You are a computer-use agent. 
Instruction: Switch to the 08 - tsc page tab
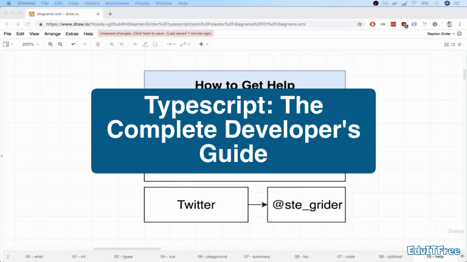click(x=302, y=257)
